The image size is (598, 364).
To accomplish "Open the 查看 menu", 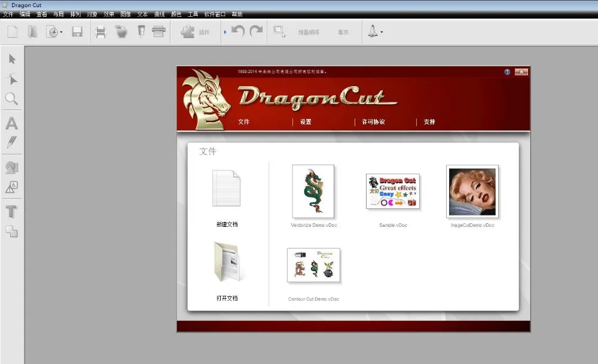I will [42, 14].
